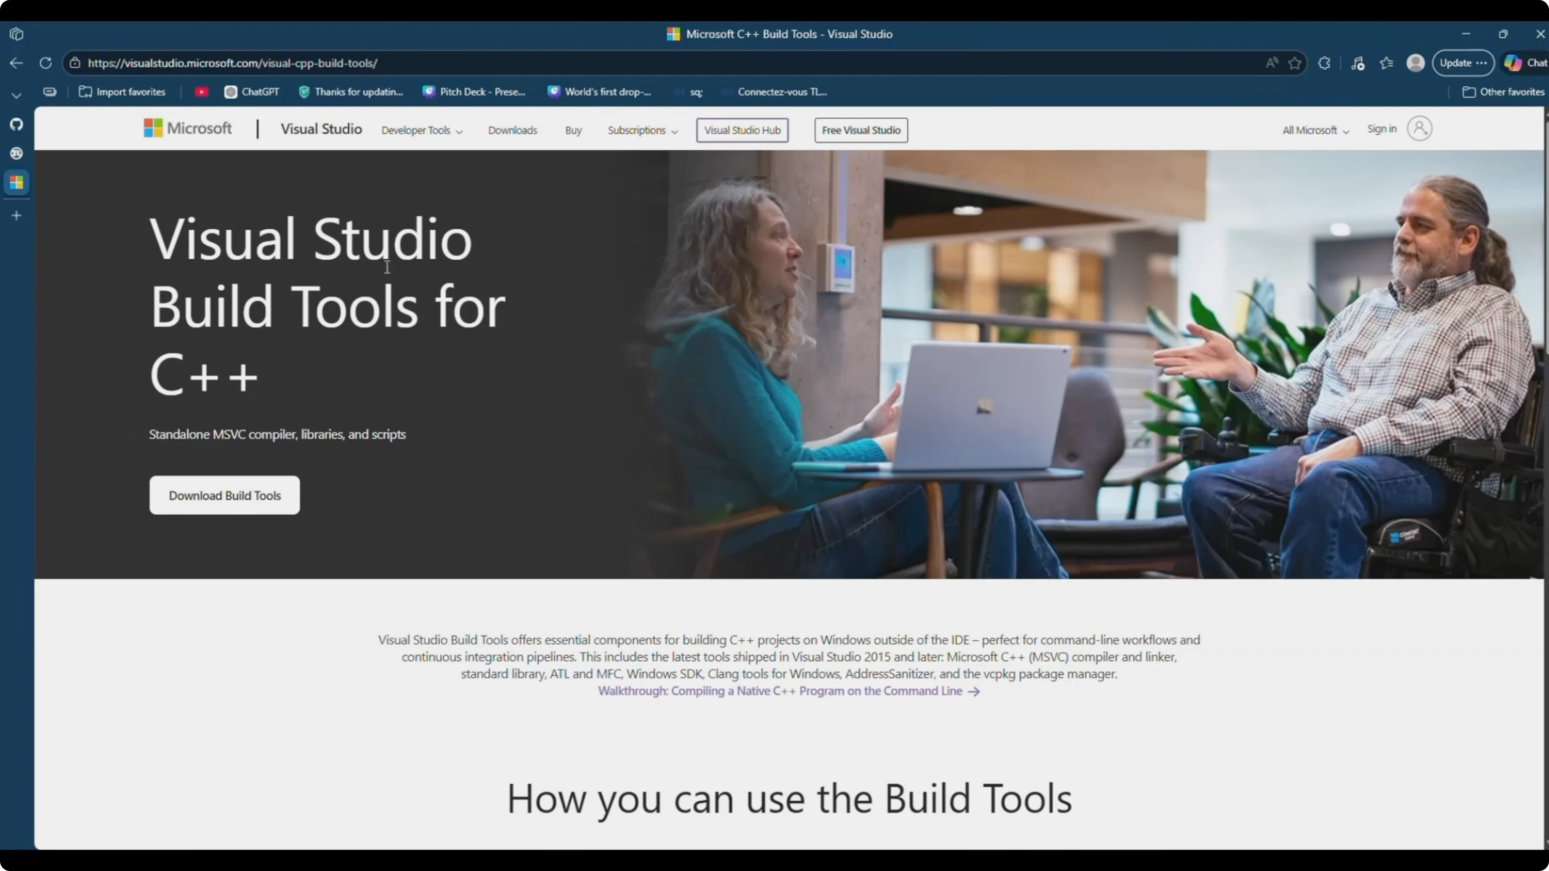Open the favorites list icon
Image resolution: width=1549 pixels, height=871 pixels.
pyautogui.click(x=1387, y=63)
